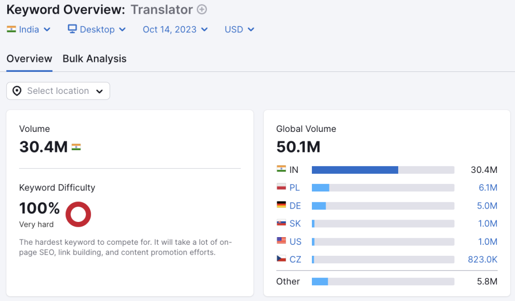The height and width of the screenshot is (301, 515).
Task: Click the dark blue IN volume bar
Action: point(355,170)
